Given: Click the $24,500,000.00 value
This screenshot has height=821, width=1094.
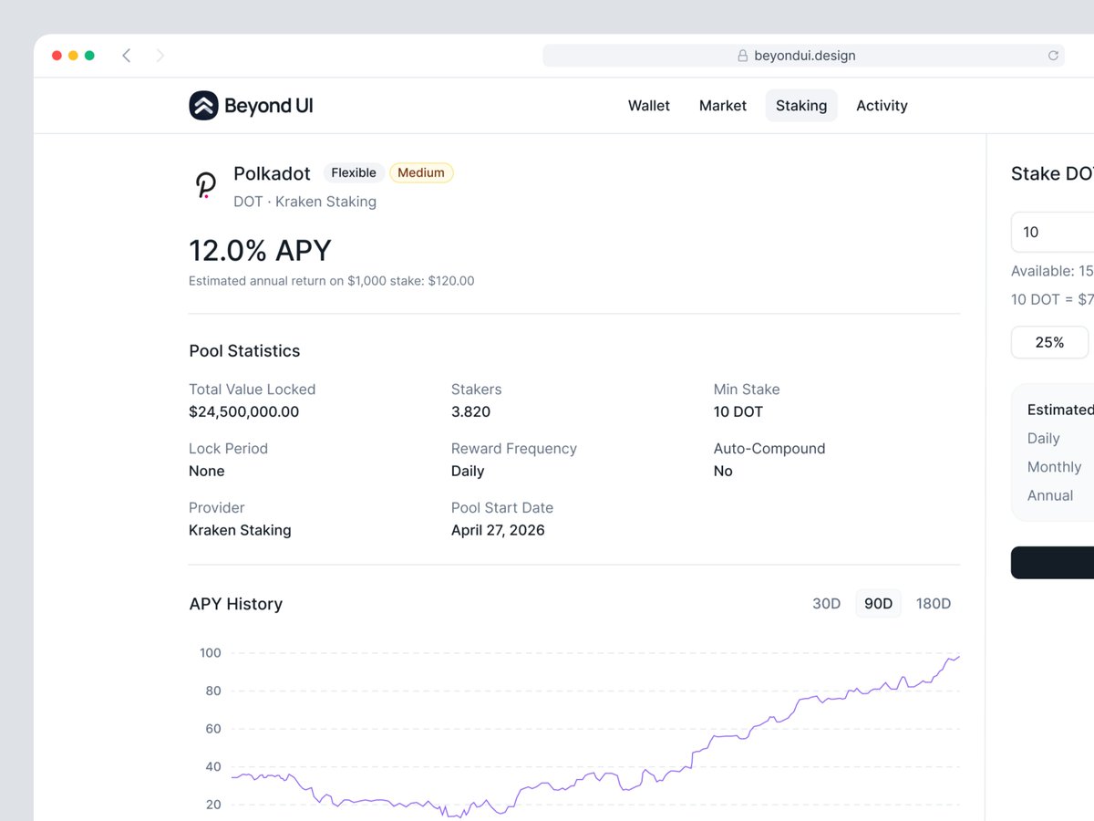Looking at the screenshot, I should pos(243,411).
